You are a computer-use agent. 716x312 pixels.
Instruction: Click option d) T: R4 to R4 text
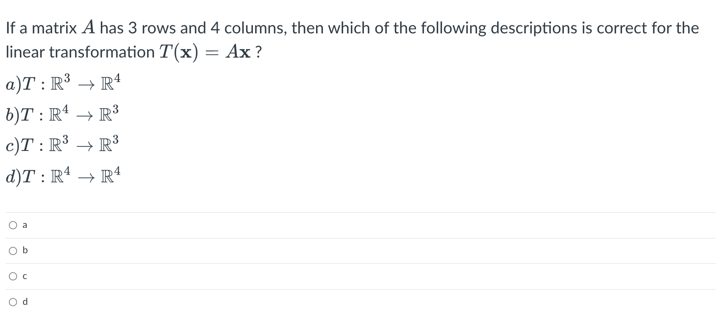click(62, 176)
